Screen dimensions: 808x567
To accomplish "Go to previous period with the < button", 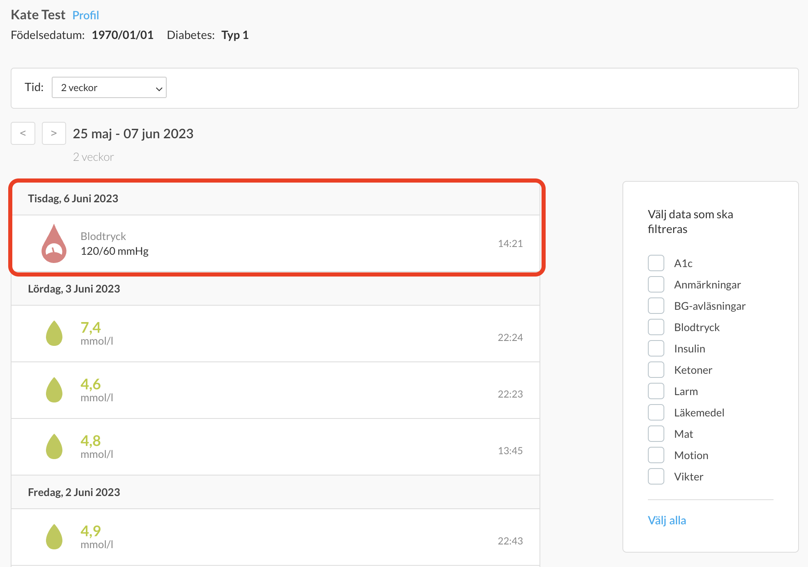I will tap(23, 133).
